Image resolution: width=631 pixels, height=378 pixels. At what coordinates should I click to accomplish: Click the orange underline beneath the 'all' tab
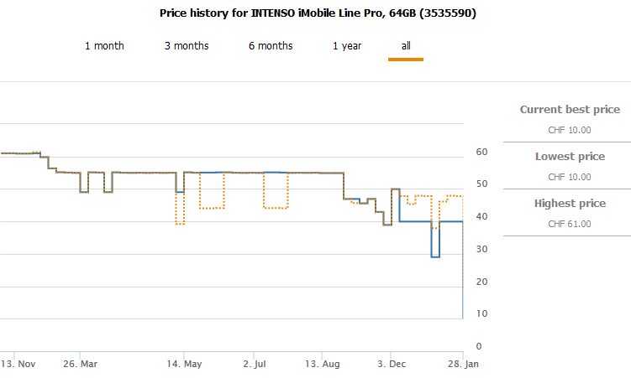[x=406, y=60]
